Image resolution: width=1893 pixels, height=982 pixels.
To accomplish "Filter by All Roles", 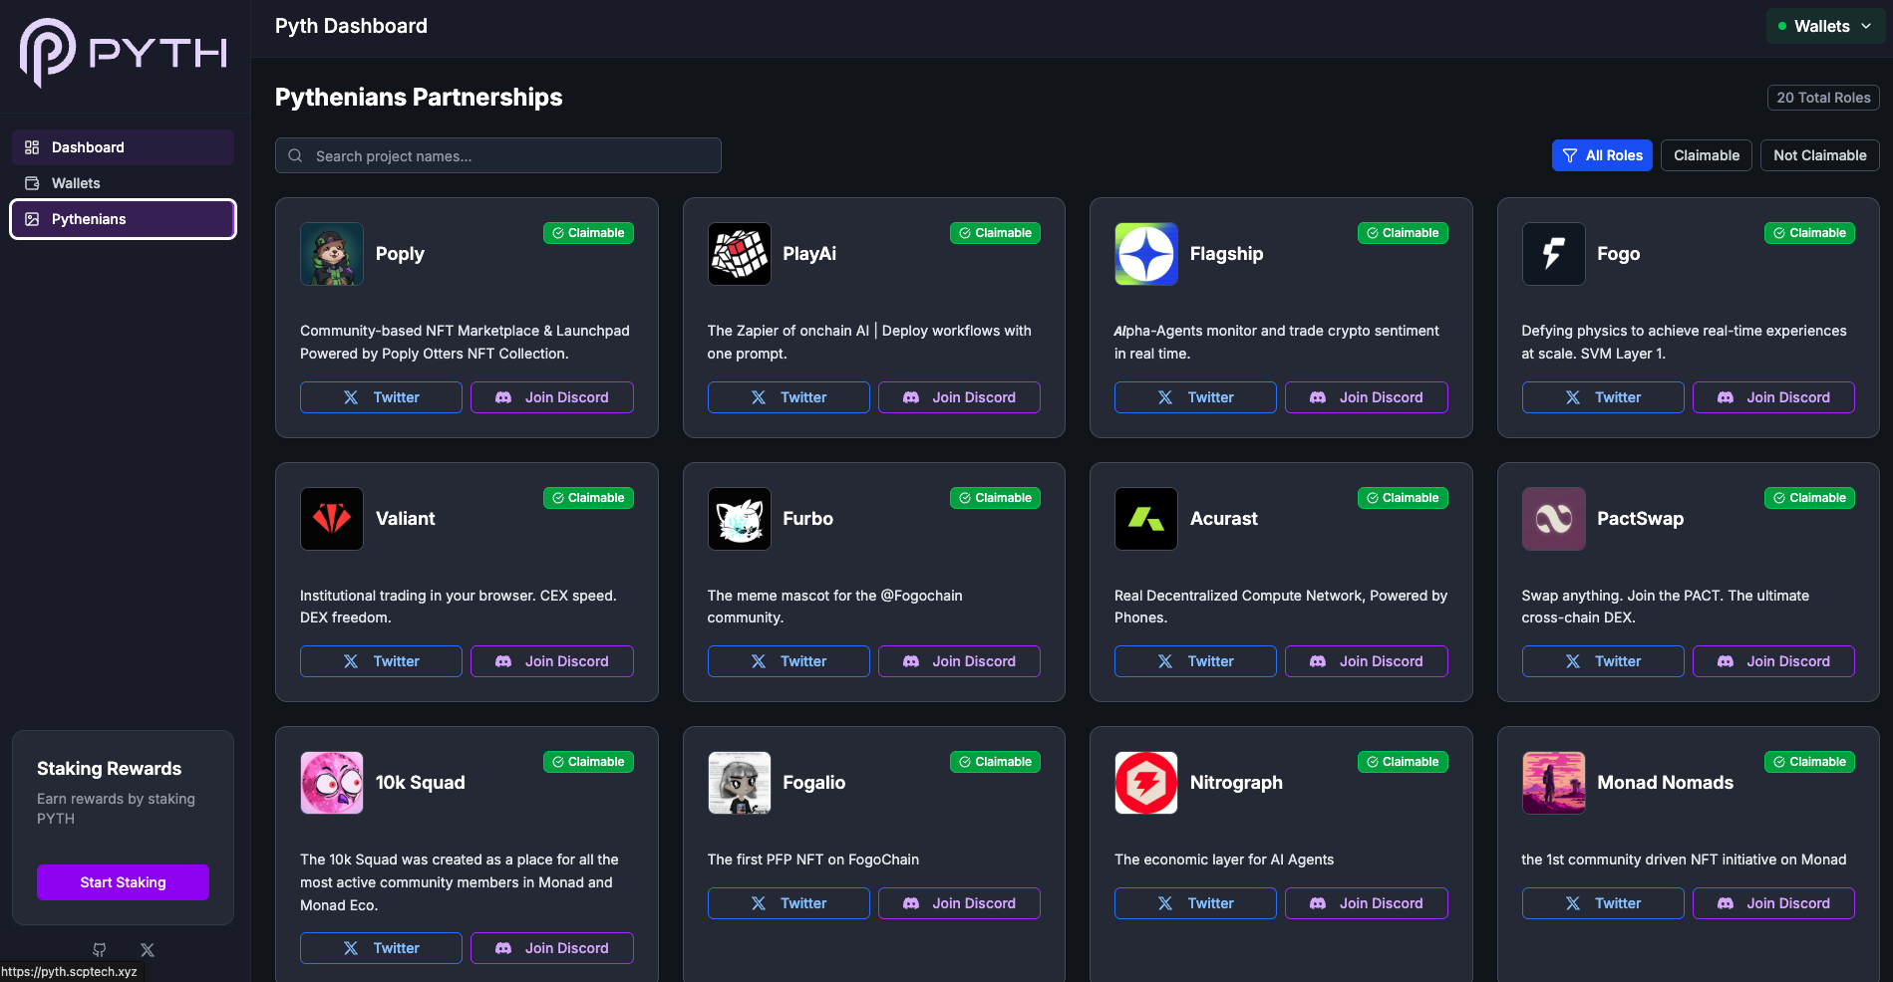I will pyautogui.click(x=1602, y=155).
